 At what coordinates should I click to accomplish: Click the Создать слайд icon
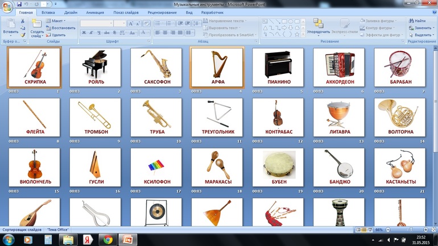pos(37,25)
